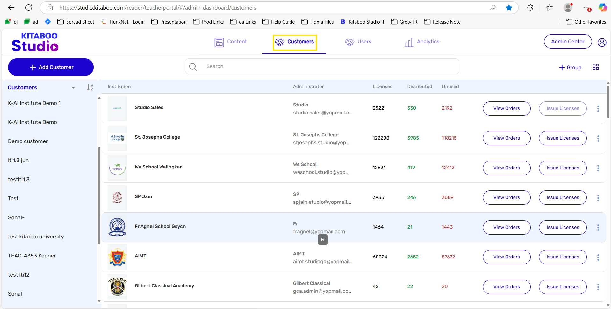
Task: Open more options menu for We School Welingkar
Action: (598, 168)
